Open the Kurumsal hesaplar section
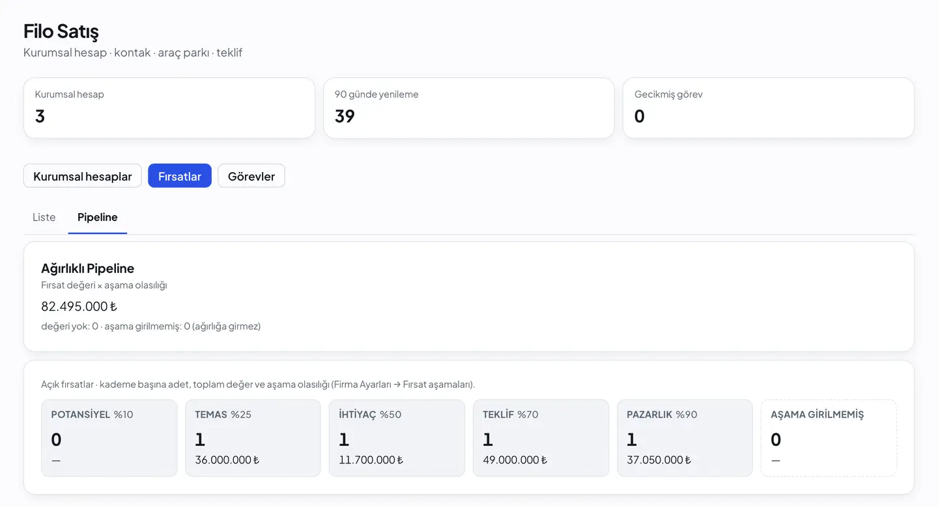The width and height of the screenshot is (938, 507). tap(83, 176)
